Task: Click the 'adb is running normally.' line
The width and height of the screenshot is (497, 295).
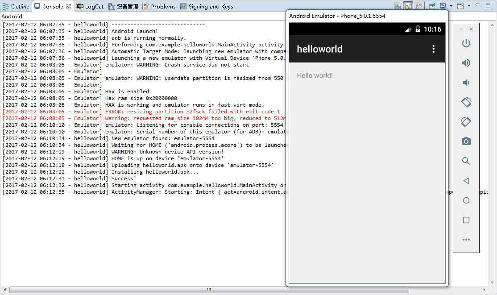Action: (x=94, y=38)
